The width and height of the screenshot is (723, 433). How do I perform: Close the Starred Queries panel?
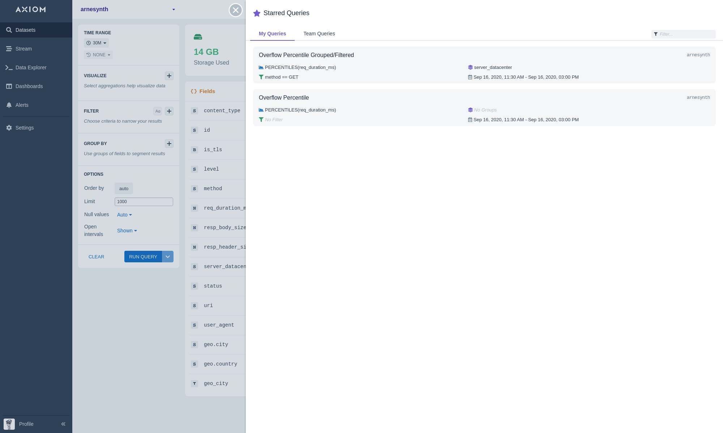point(236,10)
